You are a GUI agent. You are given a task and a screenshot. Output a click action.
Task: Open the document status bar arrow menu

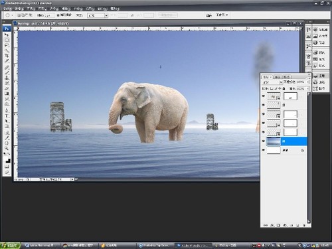tap(72, 179)
